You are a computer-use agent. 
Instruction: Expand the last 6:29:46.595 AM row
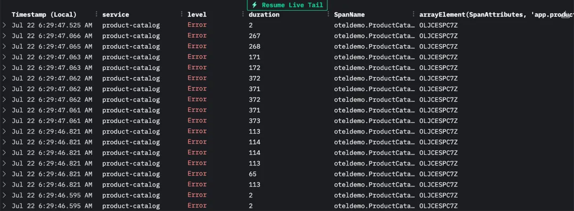tap(4, 206)
